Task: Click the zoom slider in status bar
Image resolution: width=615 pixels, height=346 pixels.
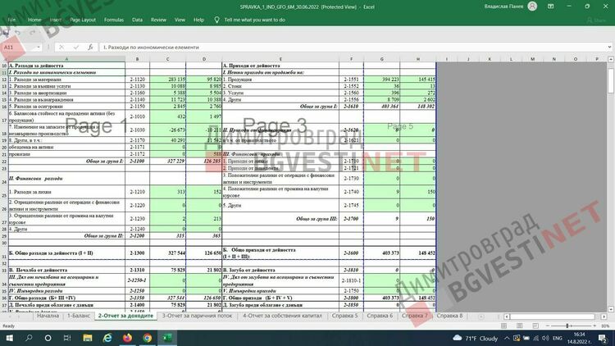Action: point(566,326)
